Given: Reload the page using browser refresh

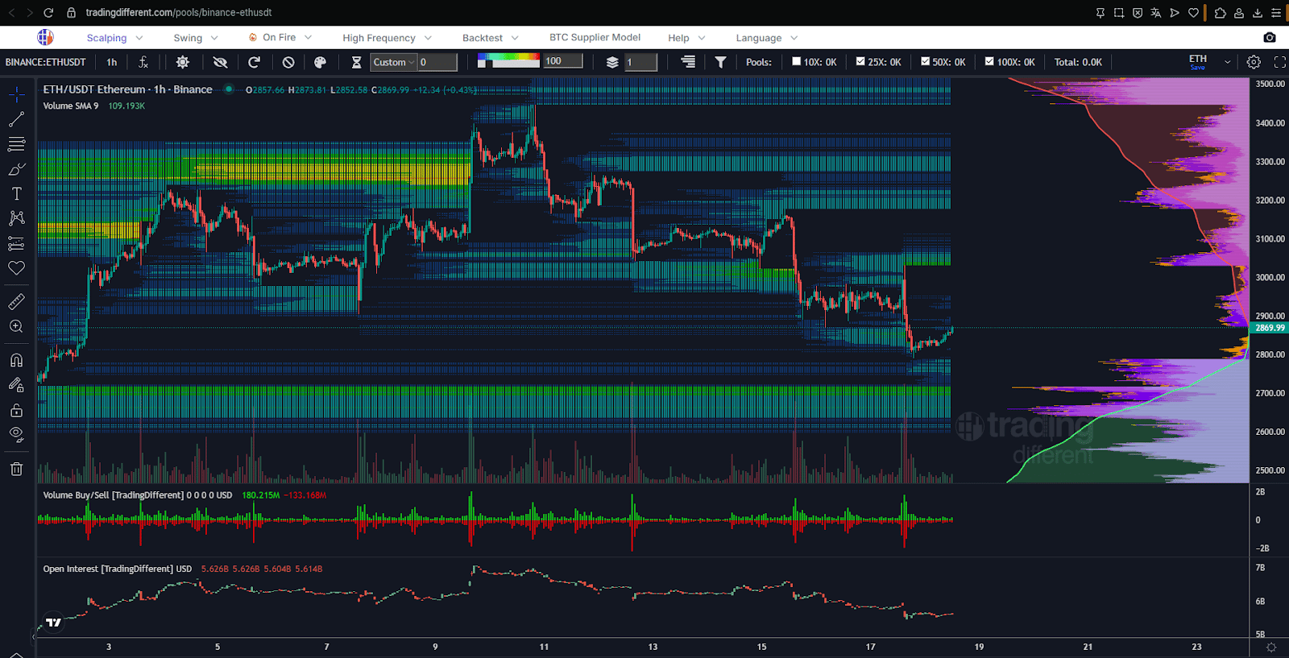Looking at the screenshot, I should coord(48,13).
